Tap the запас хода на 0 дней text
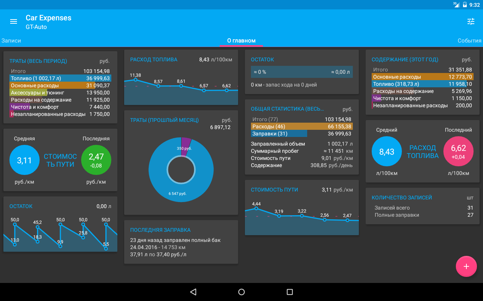 (x=291, y=85)
